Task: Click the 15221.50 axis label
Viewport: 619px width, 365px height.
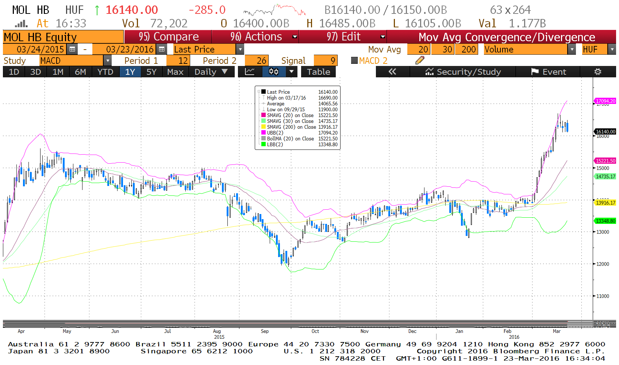Action: [x=605, y=161]
